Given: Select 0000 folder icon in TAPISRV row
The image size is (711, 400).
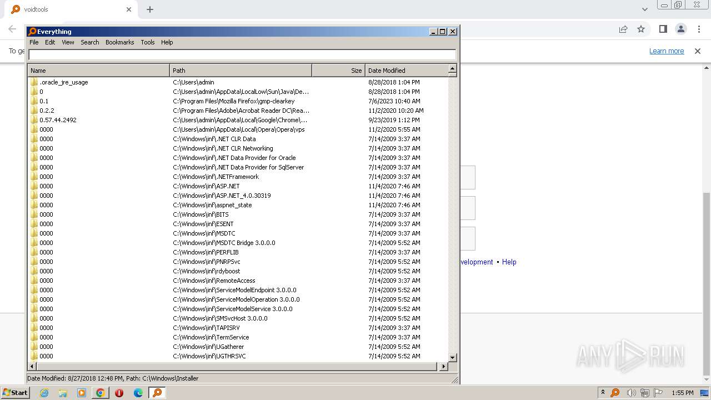Looking at the screenshot, I should [34, 328].
